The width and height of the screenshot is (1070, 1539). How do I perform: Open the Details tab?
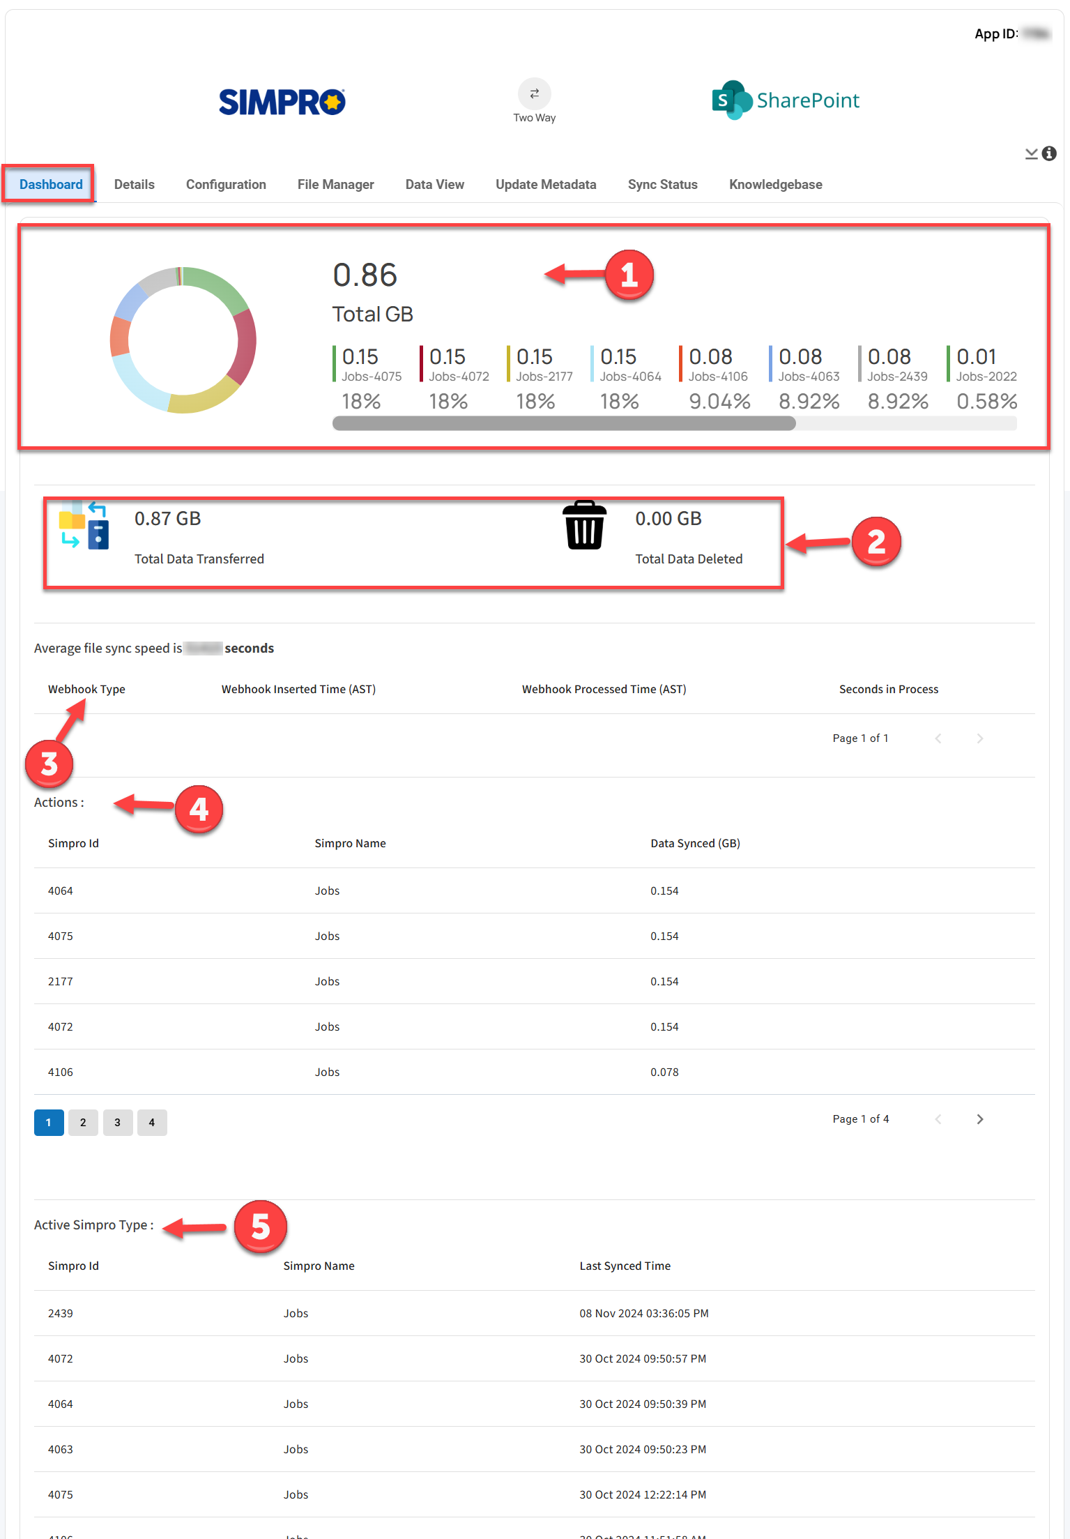(134, 184)
